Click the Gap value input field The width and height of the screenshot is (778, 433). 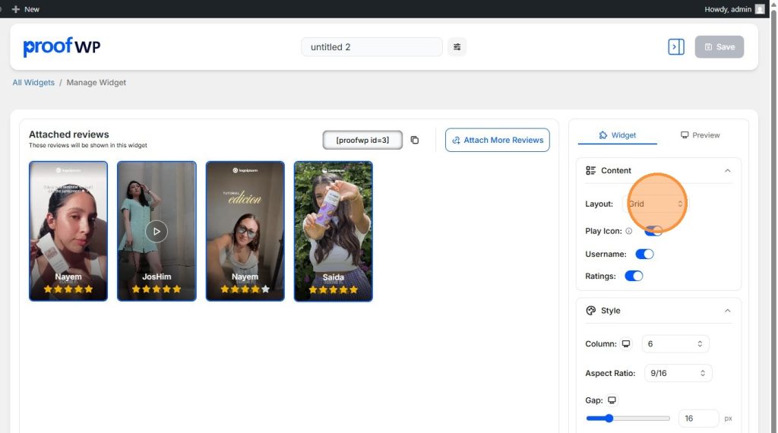tap(698, 418)
